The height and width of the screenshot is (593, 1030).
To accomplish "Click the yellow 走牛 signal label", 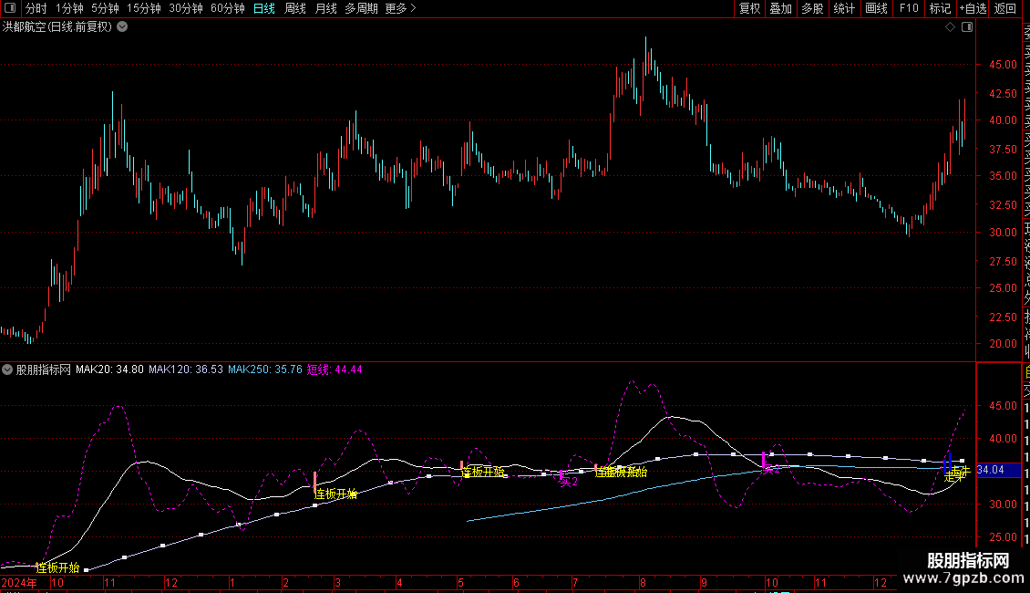I will (957, 474).
